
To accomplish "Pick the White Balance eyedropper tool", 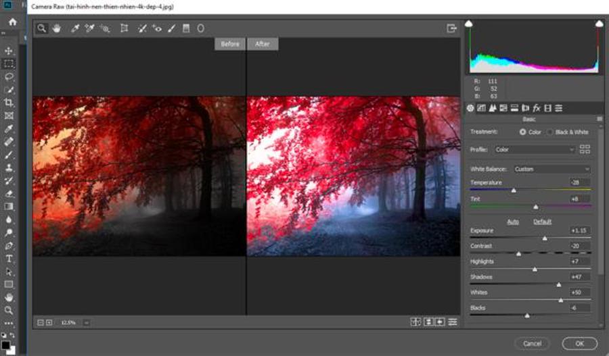I will coord(76,28).
